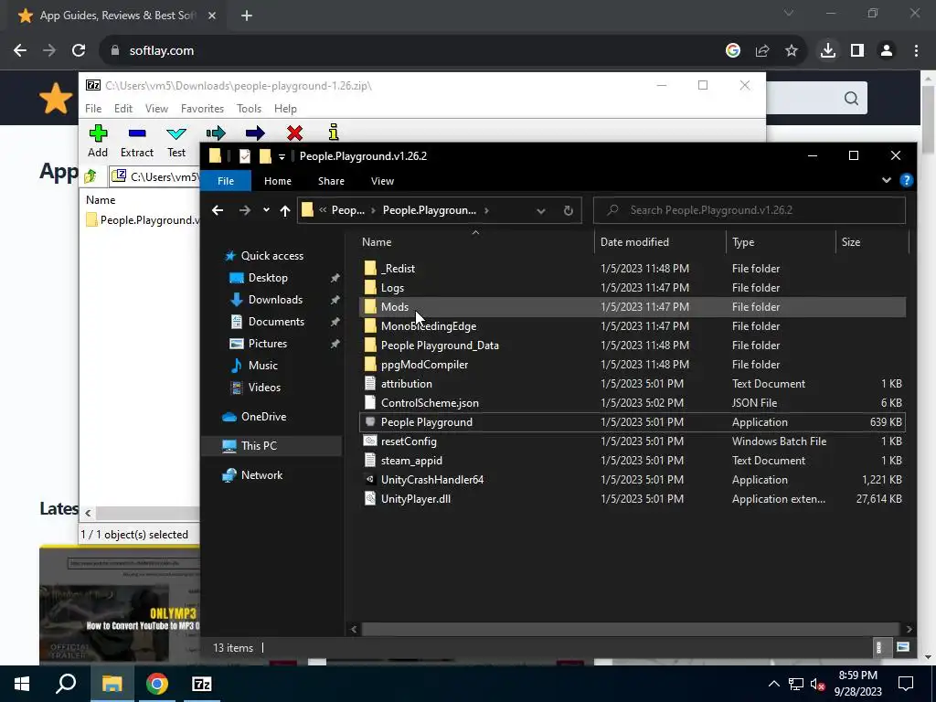
Task: Go back in File Explorer
Action: coord(218,210)
